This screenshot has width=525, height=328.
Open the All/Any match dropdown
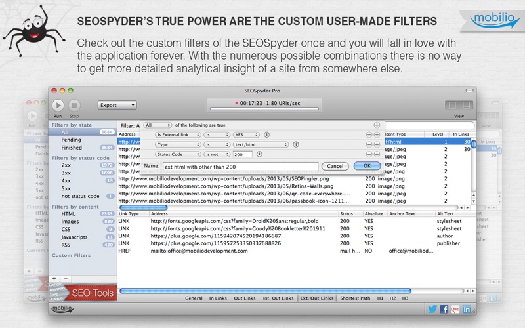click(157, 125)
